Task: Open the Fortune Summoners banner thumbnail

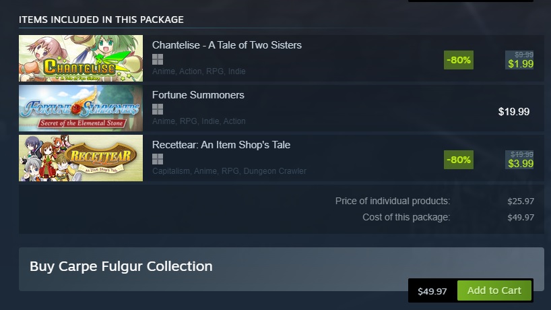Action: click(x=81, y=108)
